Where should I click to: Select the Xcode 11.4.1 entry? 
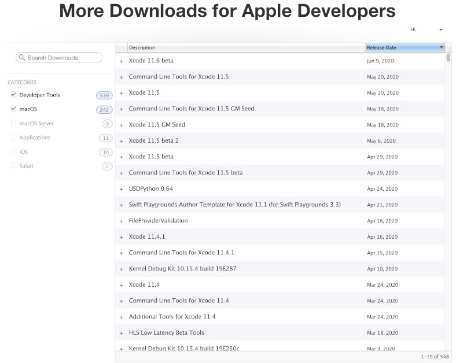tap(147, 236)
